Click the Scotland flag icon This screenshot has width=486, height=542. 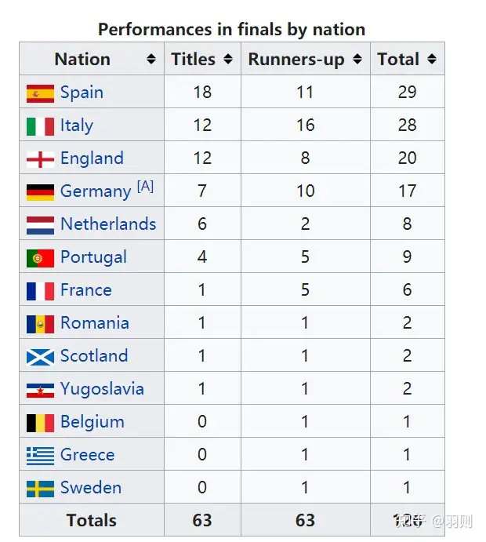(40, 357)
